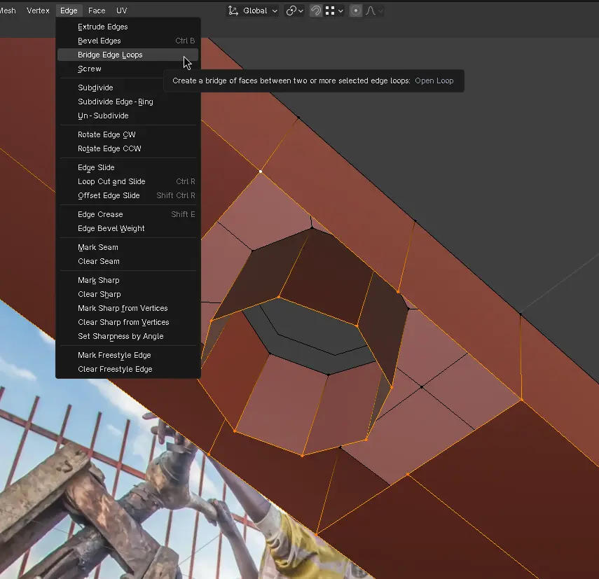Choose Offset Edge Slide
Viewport: 599px width, 579px height.
[128, 195]
